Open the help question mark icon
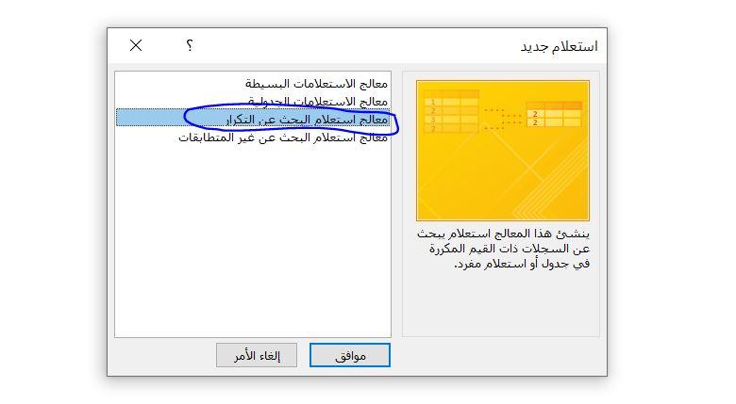The height and width of the screenshot is (404, 736). click(x=189, y=45)
